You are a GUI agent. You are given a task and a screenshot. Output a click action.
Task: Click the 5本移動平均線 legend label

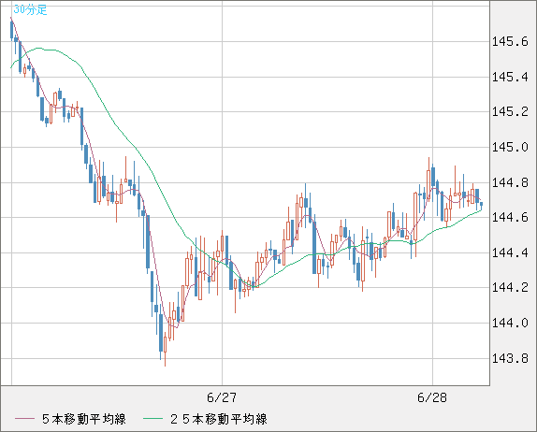click(x=84, y=419)
